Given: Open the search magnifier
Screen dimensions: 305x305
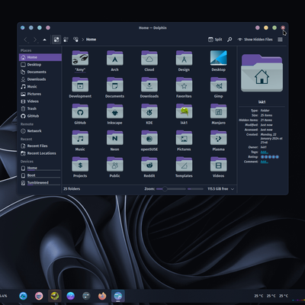Looking at the screenshot, I should click(230, 40).
